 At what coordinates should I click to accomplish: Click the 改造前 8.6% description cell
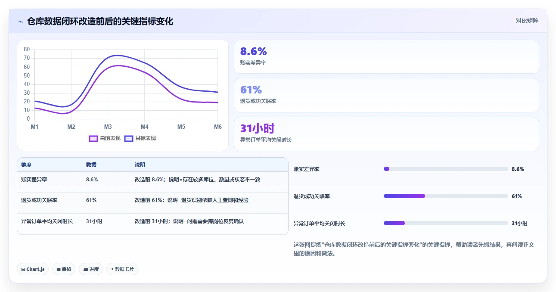point(198,180)
